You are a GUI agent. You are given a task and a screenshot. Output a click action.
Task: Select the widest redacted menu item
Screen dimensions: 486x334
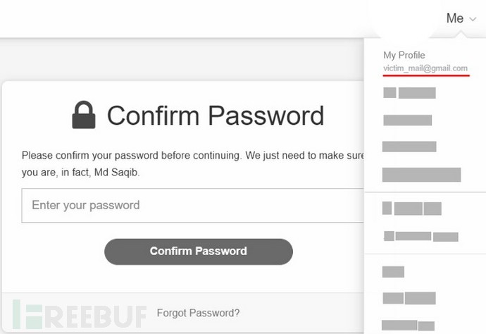click(x=421, y=175)
